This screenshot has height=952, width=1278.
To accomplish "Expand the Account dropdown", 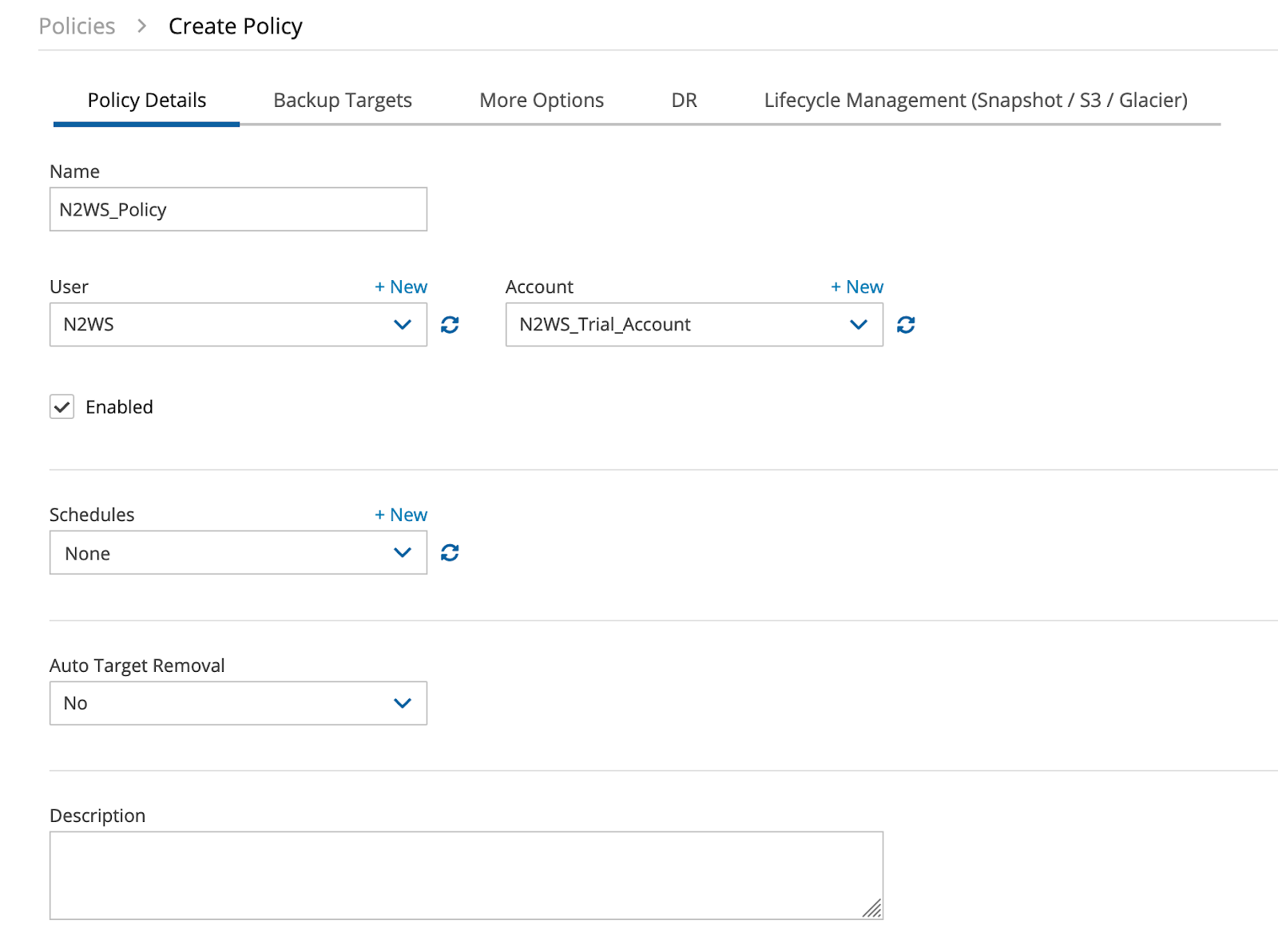I will [x=693, y=325].
